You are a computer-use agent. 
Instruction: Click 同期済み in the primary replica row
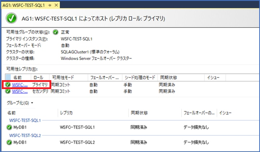pyautogui.click(x=167, y=85)
